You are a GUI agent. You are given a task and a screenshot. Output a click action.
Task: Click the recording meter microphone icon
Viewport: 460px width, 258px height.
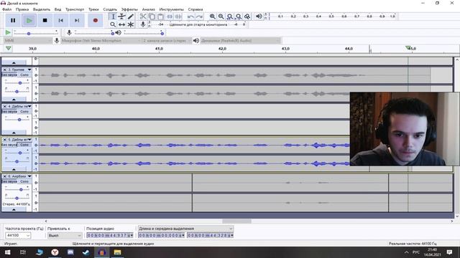tap(143, 24)
